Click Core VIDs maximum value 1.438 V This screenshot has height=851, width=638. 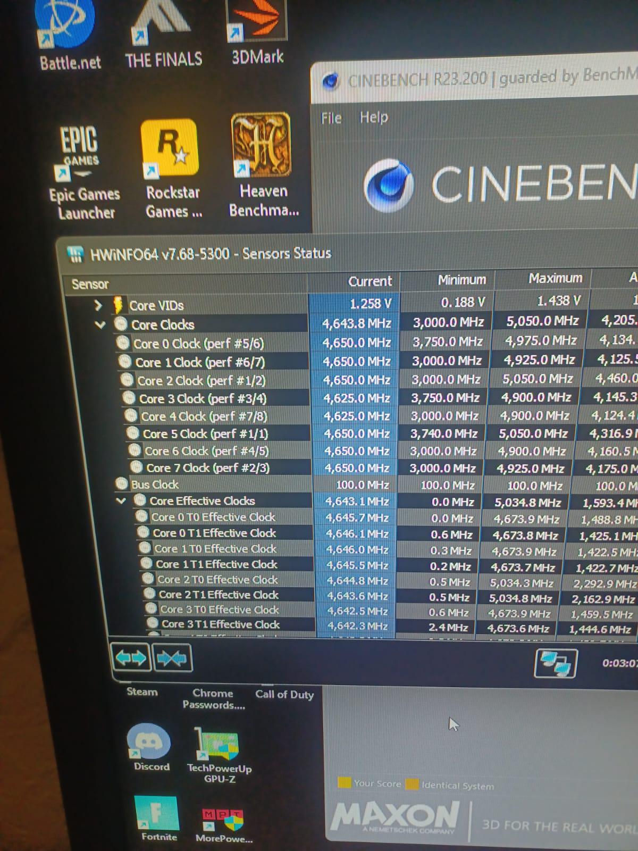[559, 301]
